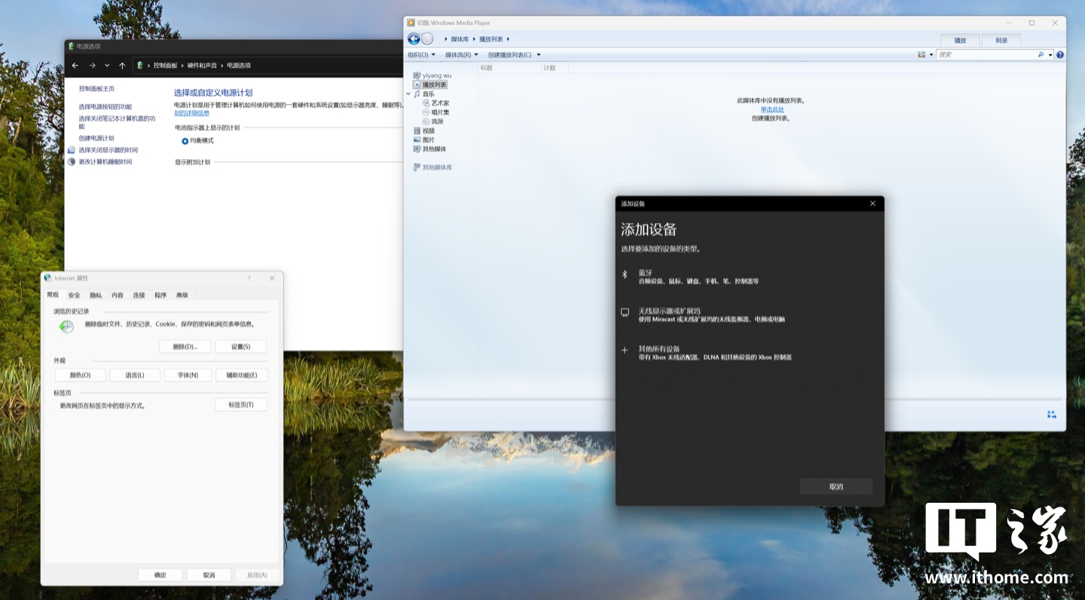Go back in Windows Media Player
Viewport: 1085px width, 600px height.
pos(414,39)
